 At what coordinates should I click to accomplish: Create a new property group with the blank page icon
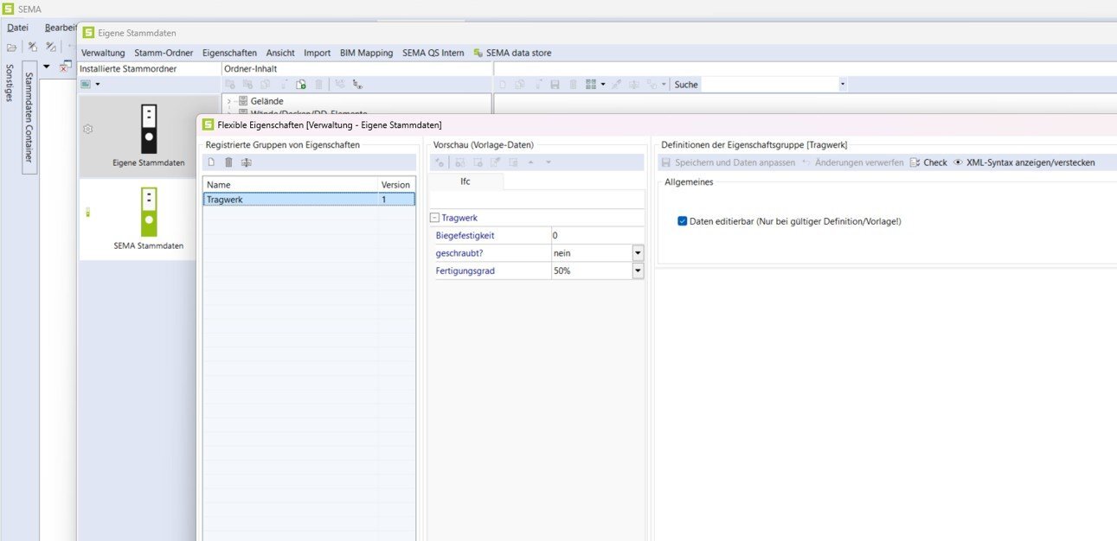coord(210,162)
